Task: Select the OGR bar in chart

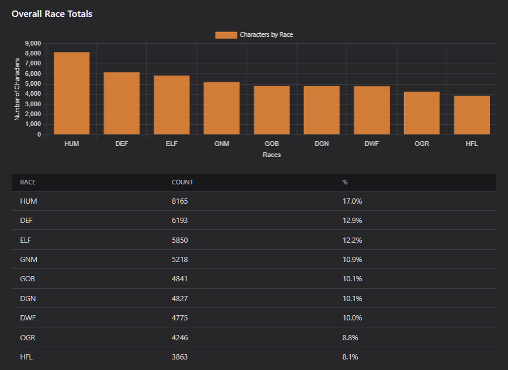Action: pyautogui.click(x=422, y=113)
